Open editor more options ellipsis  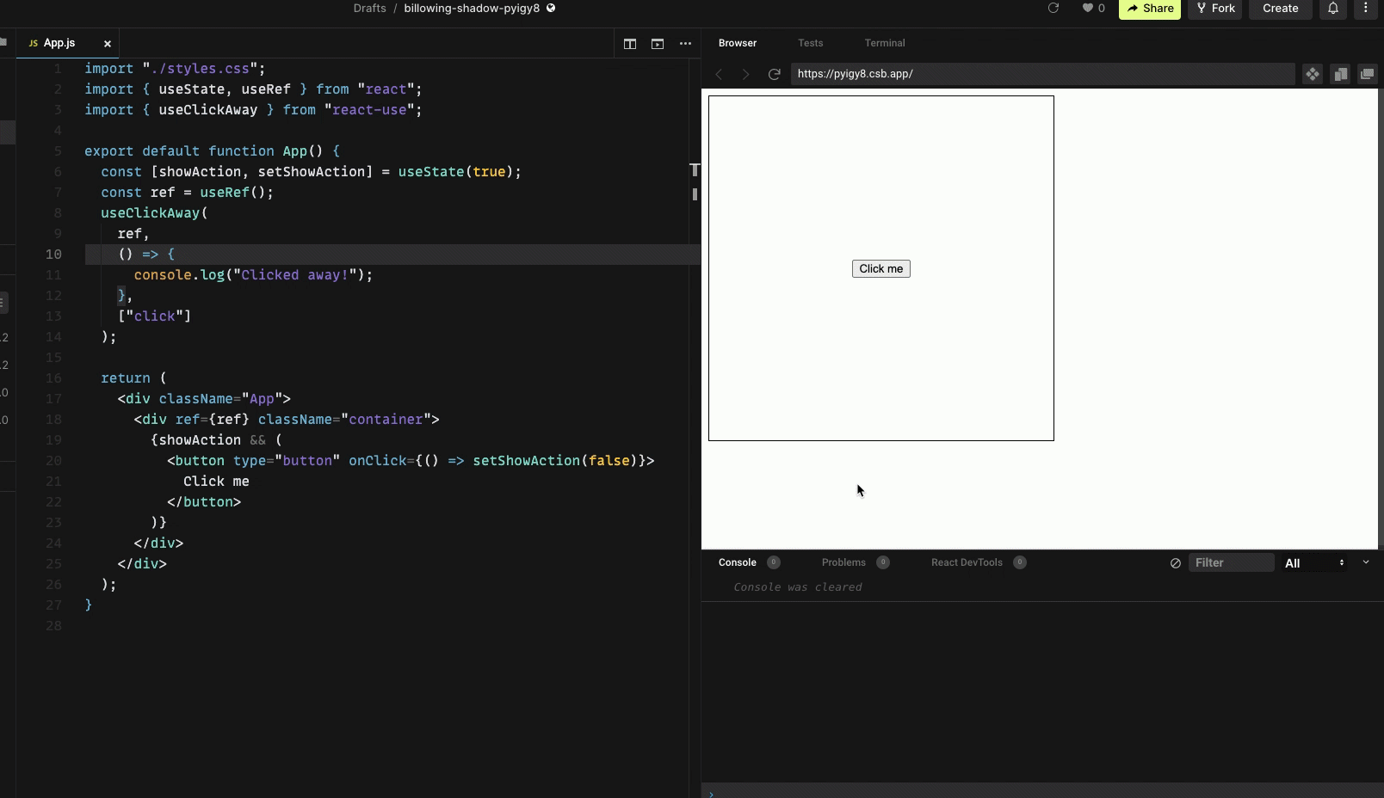[685, 44]
